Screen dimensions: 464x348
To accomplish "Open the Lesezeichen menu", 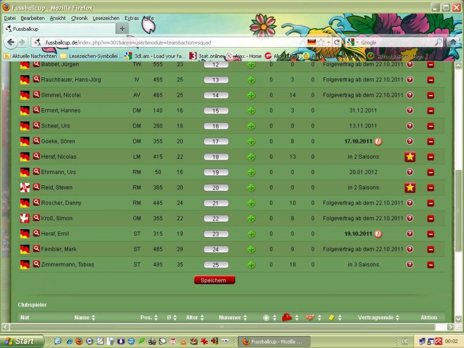I will tap(106, 18).
